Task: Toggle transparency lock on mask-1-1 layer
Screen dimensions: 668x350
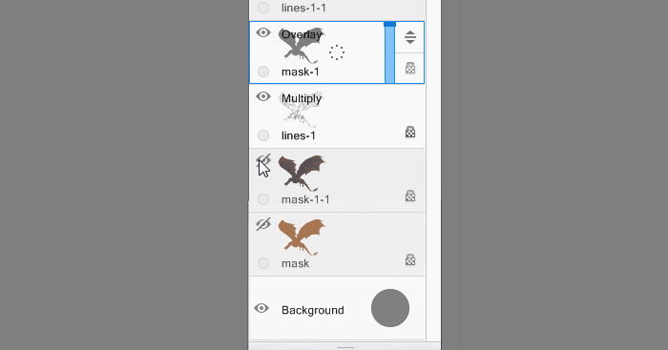Action: pos(409,196)
